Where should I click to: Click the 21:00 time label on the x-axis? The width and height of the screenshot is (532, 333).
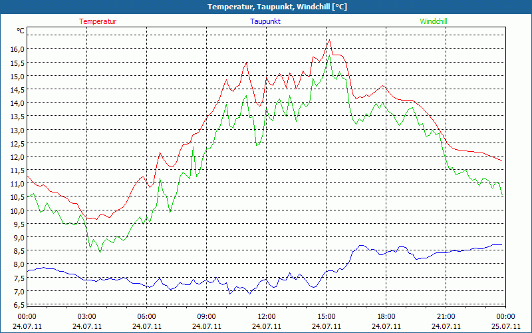tap(446, 317)
